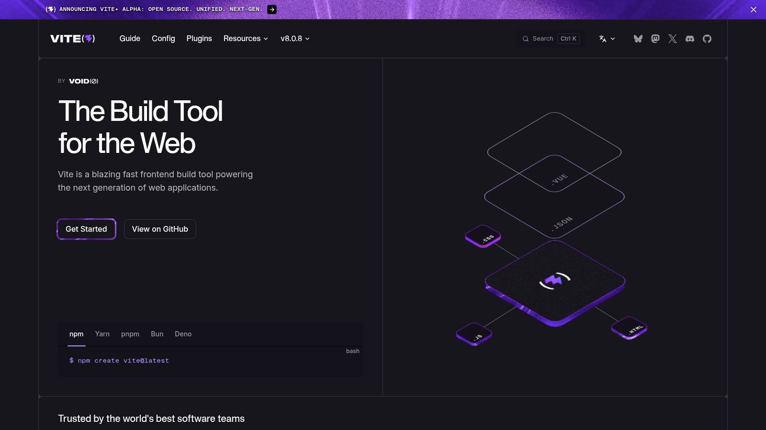Click the arrow icon in announcement banner
The width and height of the screenshot is (766, 430).
point(272,10)
